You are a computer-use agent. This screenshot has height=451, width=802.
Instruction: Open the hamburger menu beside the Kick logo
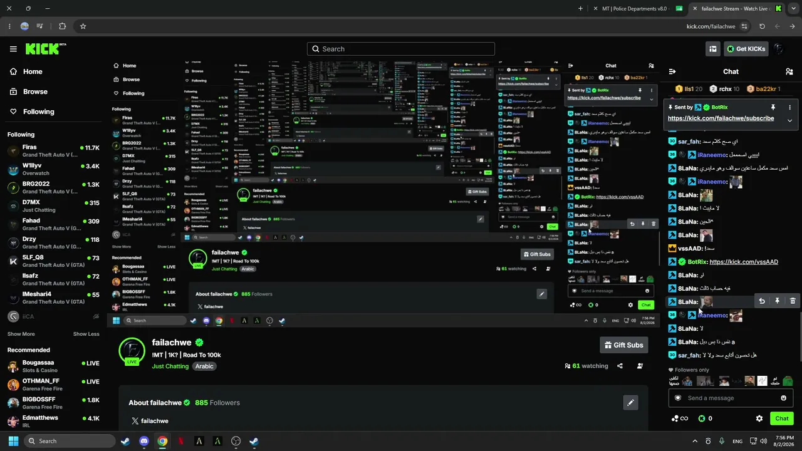click(x=13, y=49)
